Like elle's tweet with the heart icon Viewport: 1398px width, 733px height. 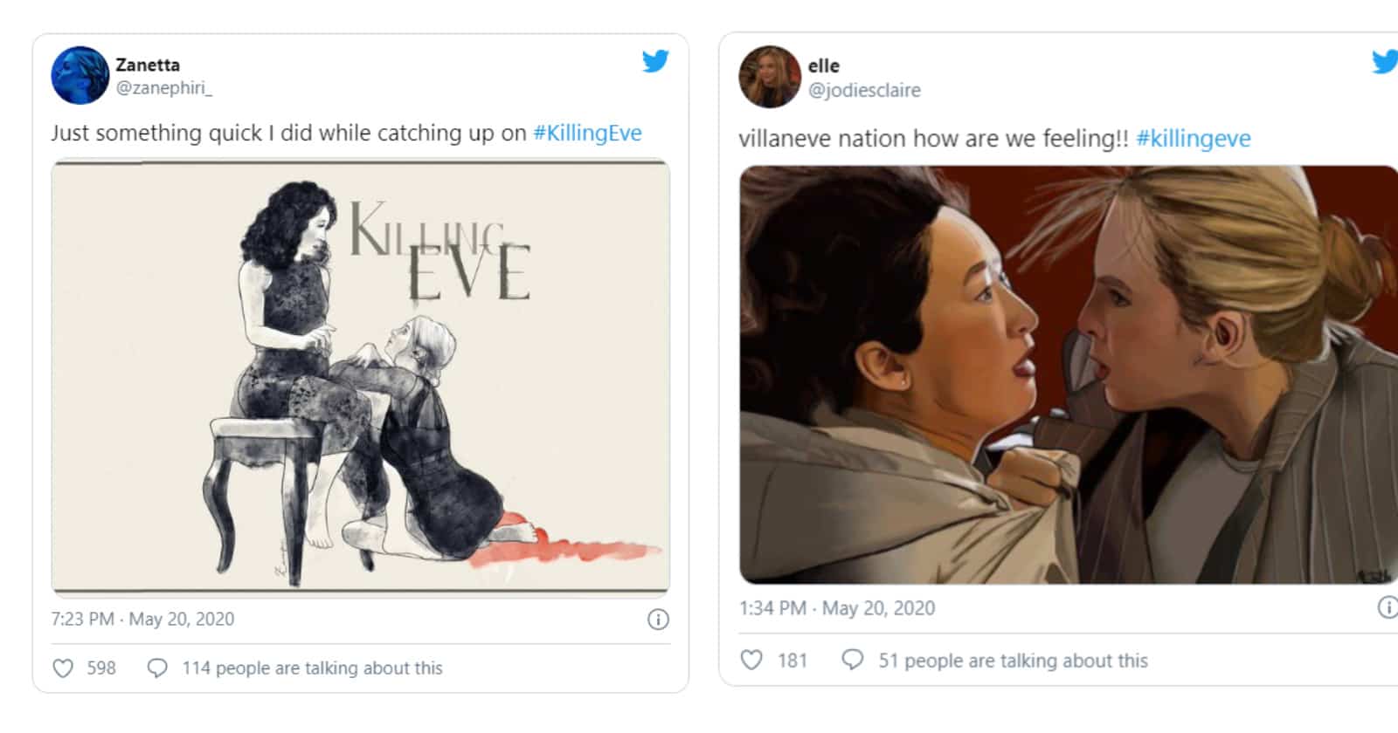click(x=751, y=661)
